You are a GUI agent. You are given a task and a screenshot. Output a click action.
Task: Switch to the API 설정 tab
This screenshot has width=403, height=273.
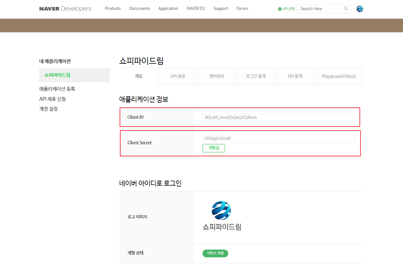pyautogui.click(x=178, y=76)
